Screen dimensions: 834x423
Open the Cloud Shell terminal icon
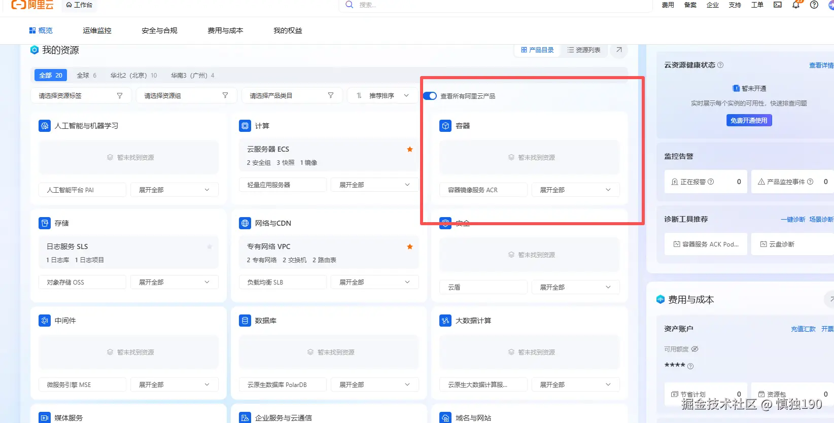click(777, 5)
